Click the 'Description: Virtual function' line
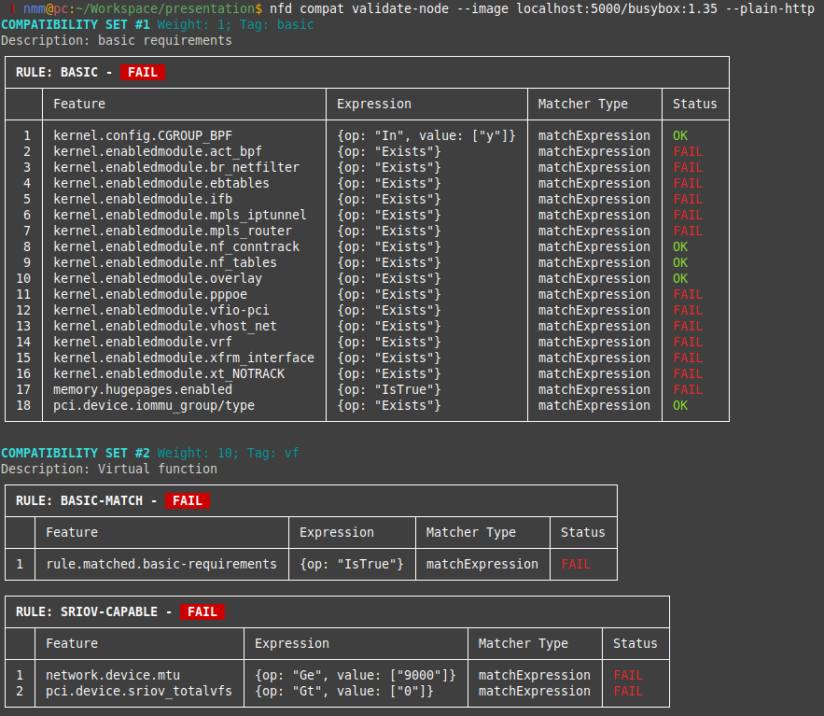 click(x=108, y=469)
